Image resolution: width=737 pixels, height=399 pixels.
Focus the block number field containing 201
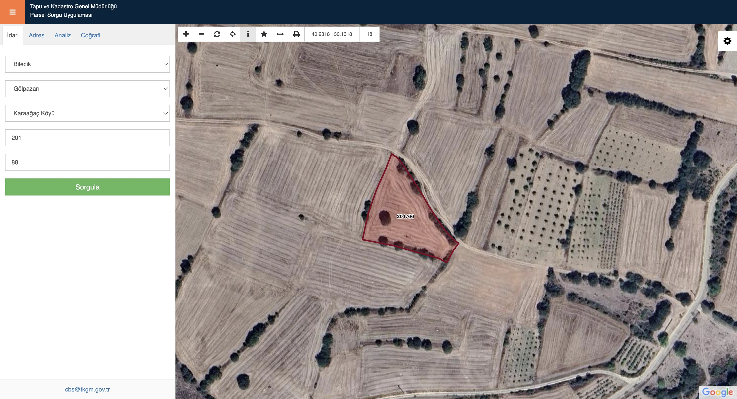point(87,138)
